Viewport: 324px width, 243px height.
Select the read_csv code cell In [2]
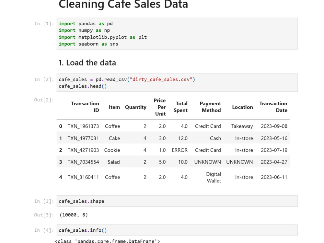pos(177,83)
